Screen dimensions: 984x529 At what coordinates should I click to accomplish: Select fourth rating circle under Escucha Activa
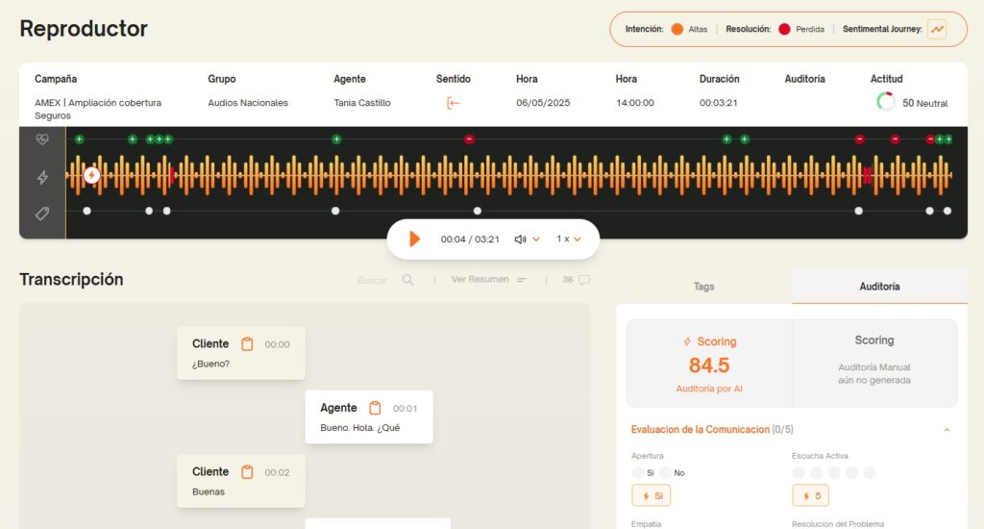pyautogui.click(x=851, y=473)
